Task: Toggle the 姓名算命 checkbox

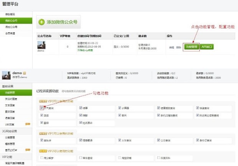Action: [x=81, y=123]
